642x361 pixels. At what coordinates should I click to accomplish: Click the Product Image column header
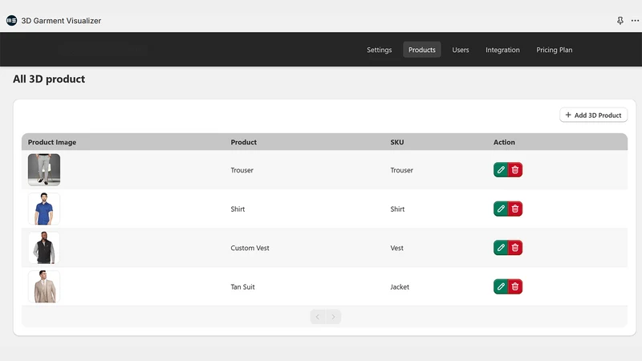tap(52, 142)
